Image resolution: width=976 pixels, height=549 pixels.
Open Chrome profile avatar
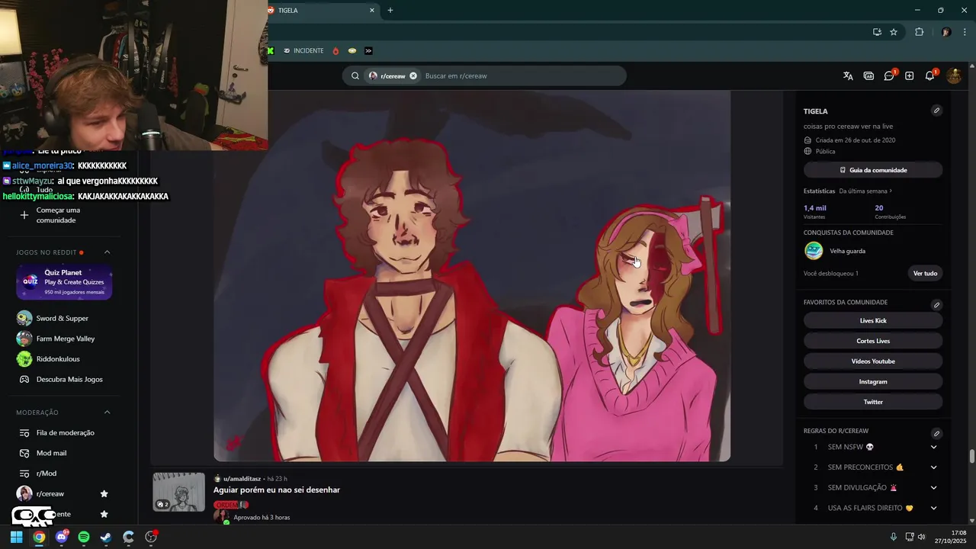[946, 32]
